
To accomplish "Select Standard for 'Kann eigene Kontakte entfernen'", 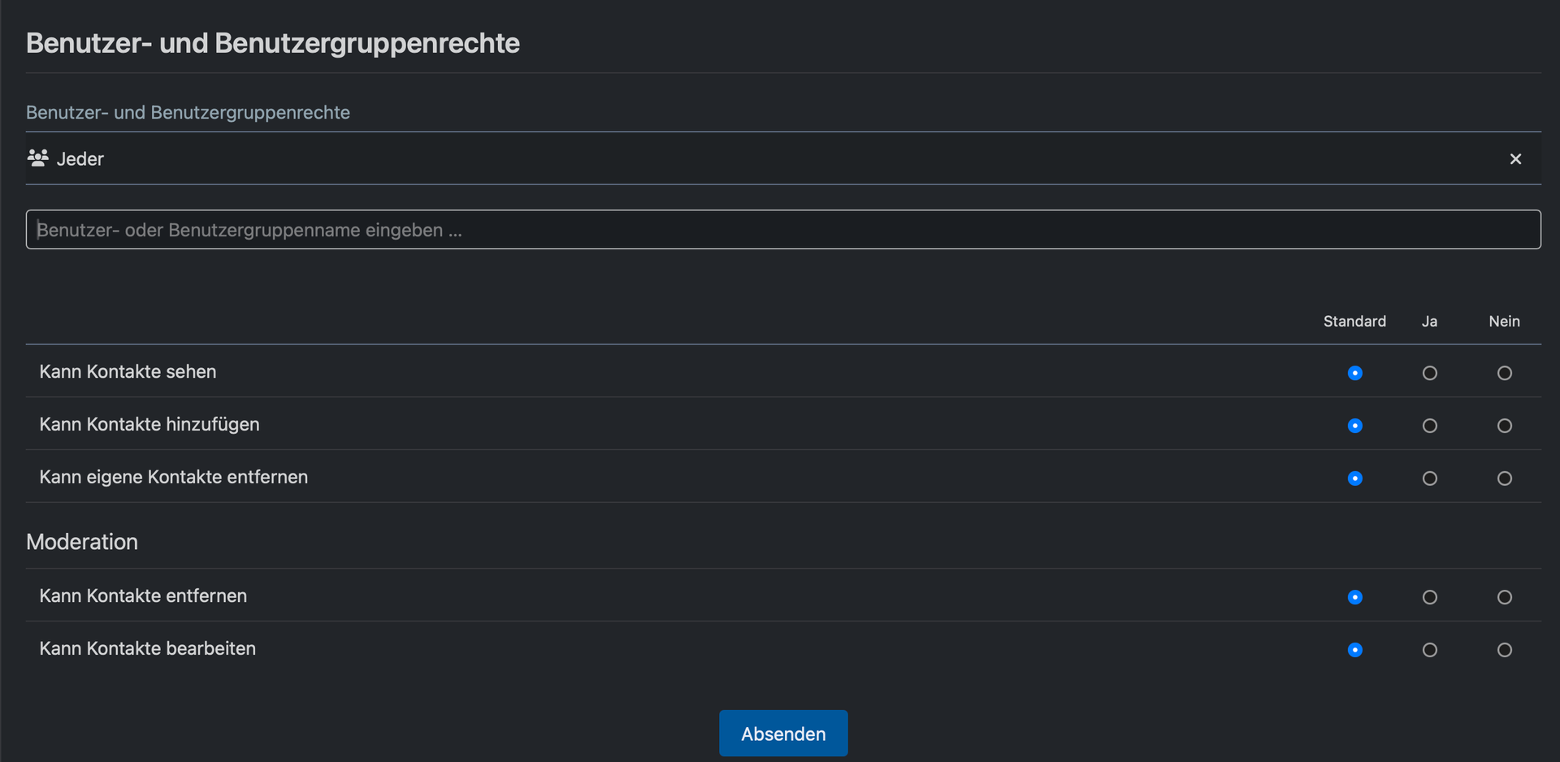I will point(1354,478).
